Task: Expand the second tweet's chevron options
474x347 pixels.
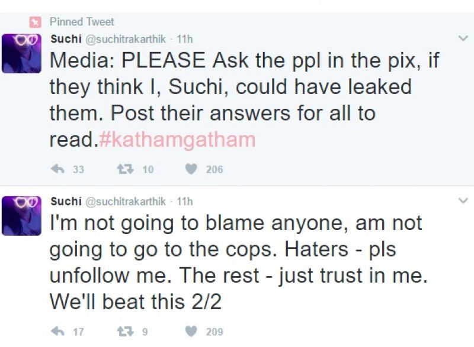Action: (x=463, y=200)
